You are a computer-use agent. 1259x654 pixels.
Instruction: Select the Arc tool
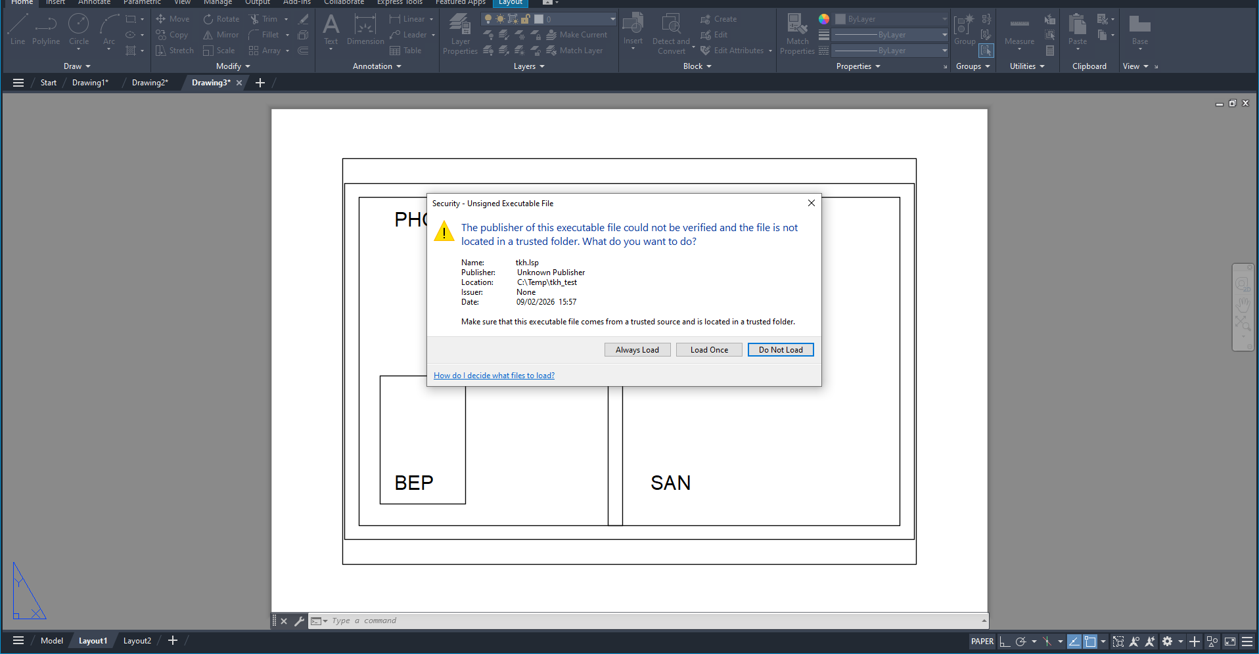109,30
